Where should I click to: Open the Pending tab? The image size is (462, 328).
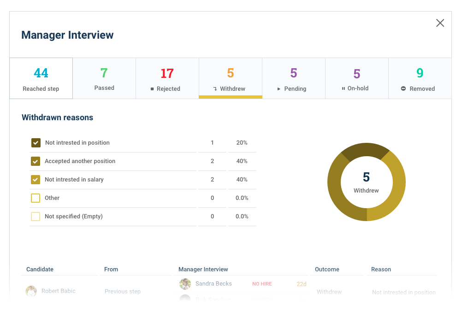point(293,78)
